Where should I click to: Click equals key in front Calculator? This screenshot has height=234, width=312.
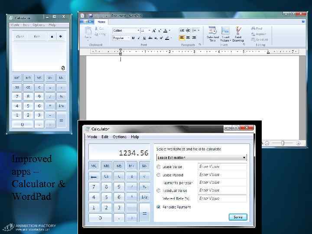coord(145,213)
